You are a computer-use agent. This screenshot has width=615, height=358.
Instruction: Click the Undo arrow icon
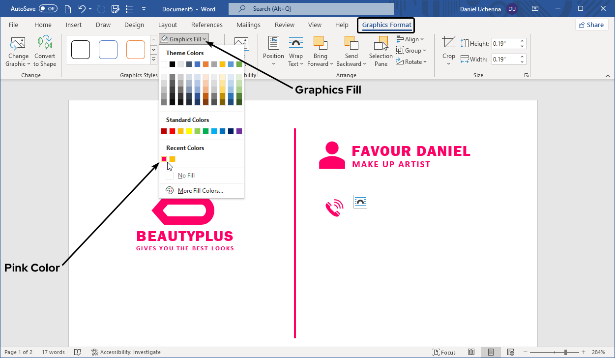82,9
